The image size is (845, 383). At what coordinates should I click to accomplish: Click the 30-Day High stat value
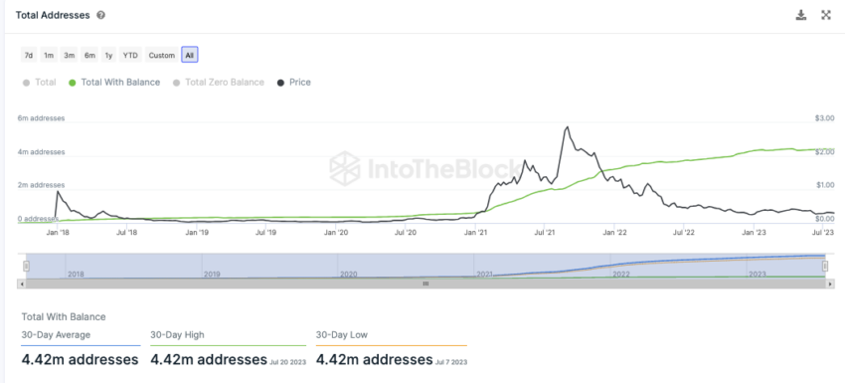209,359
